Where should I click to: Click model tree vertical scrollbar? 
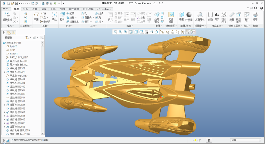(42, 88)
